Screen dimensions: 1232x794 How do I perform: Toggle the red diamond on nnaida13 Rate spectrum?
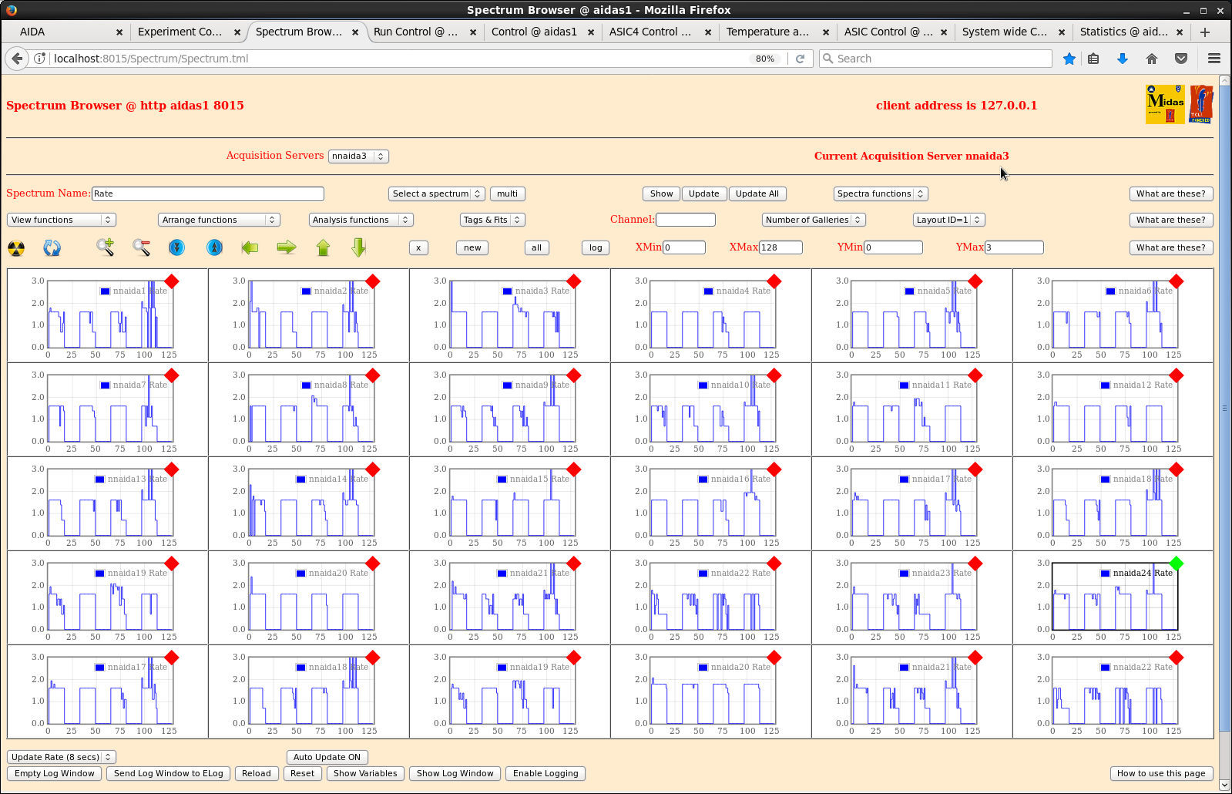(x=172, y=469)
